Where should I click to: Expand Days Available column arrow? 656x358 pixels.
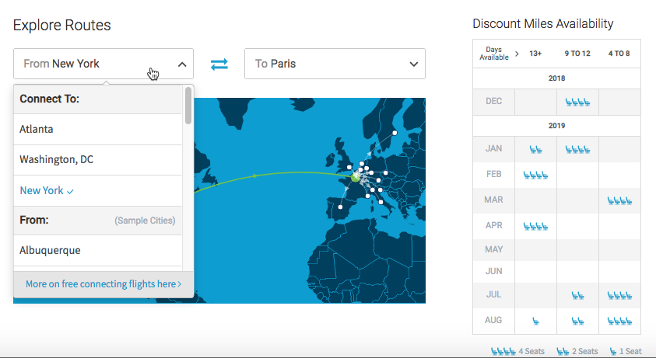click(517, 54)
